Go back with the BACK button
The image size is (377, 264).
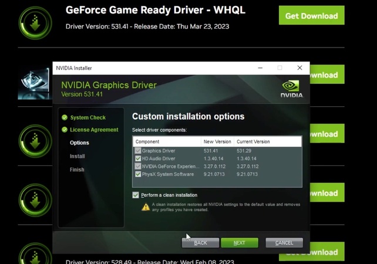[200, 242]
